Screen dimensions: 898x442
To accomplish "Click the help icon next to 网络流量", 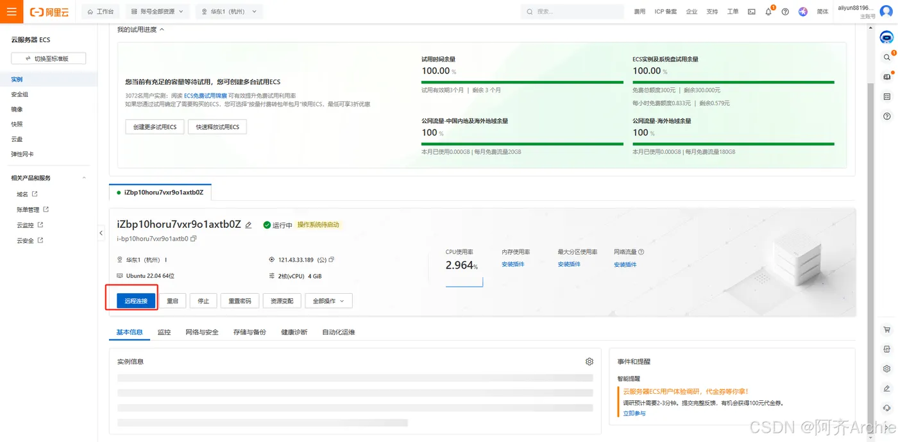I will tap(641, 252).
